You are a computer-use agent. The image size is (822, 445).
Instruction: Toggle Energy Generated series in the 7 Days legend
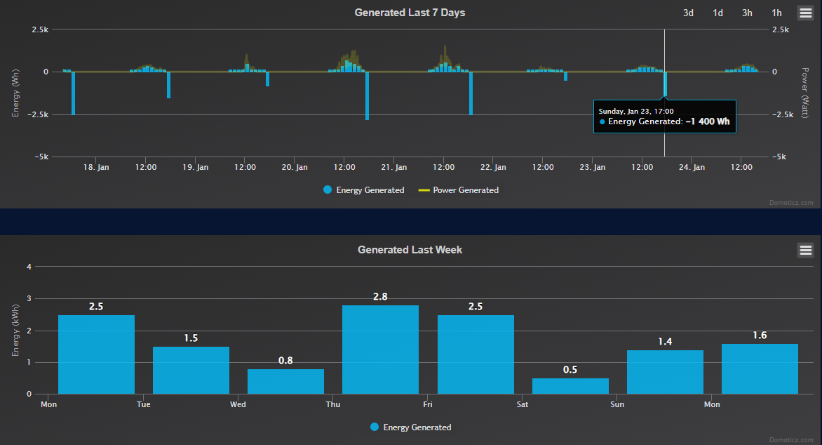tap(364, 190)
